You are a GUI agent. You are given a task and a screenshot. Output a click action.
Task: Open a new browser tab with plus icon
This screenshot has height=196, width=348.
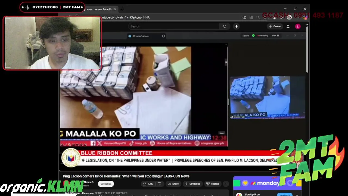tap(122, 9)
